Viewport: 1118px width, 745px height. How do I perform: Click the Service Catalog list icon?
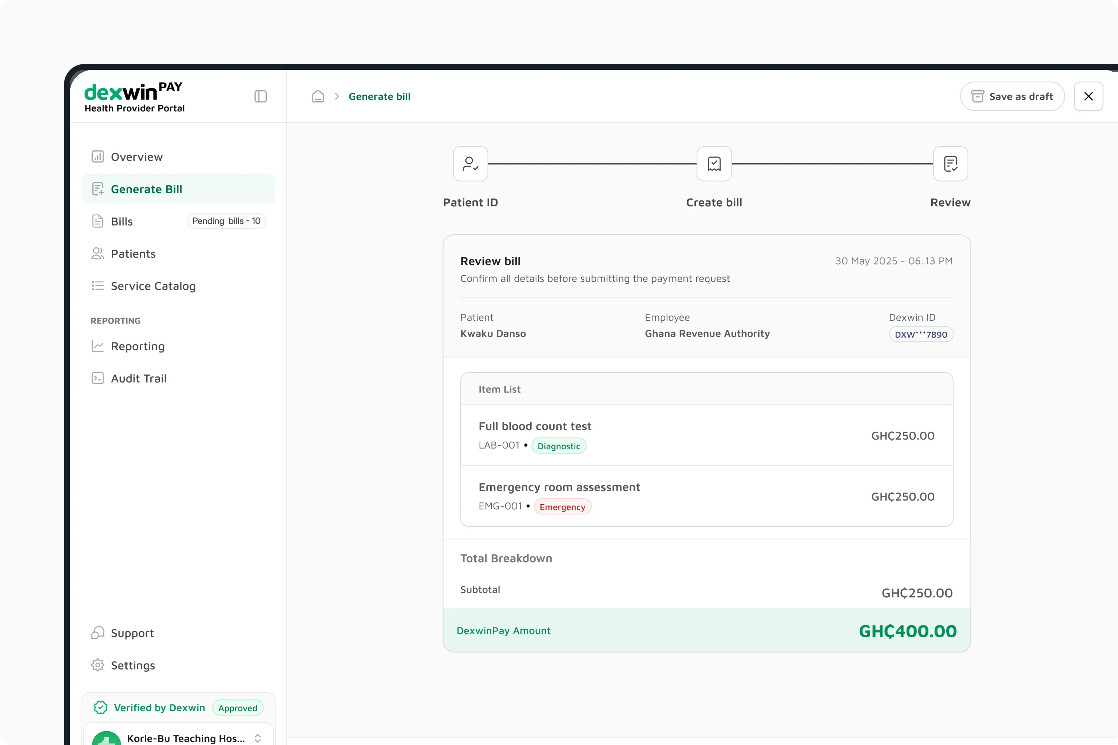click(98, 286)
